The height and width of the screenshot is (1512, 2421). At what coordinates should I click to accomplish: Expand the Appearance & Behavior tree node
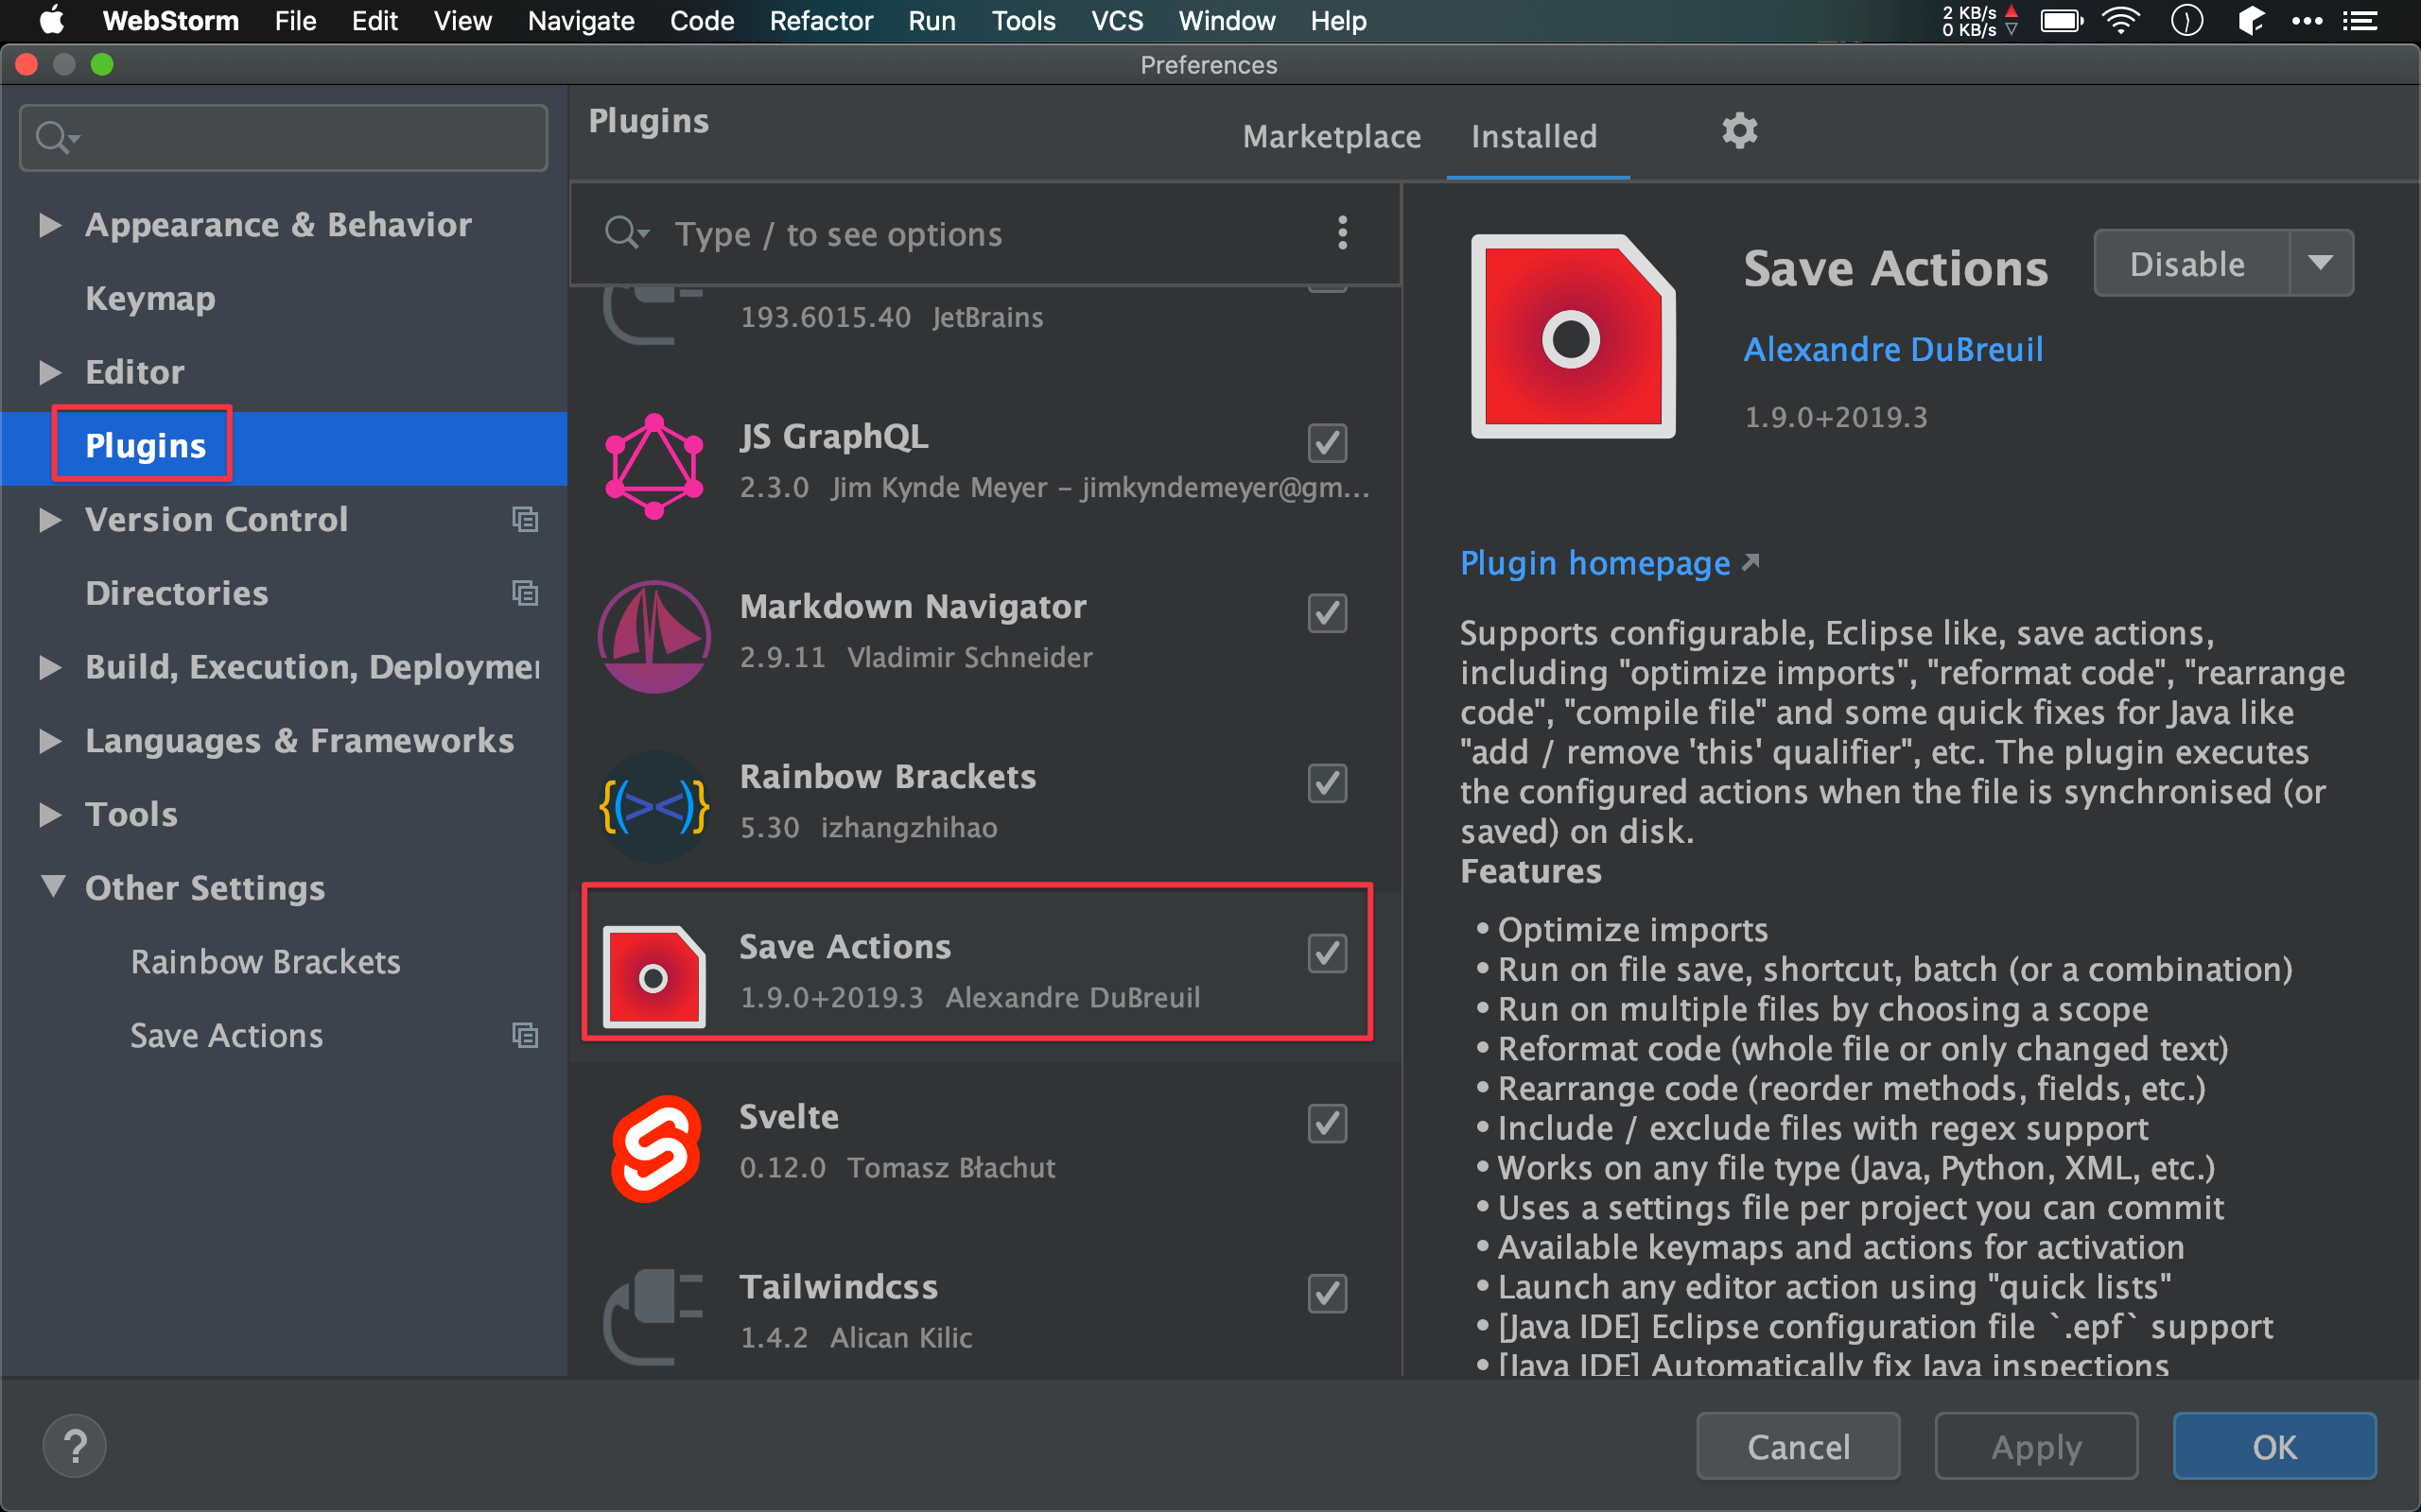click(50, 225)
